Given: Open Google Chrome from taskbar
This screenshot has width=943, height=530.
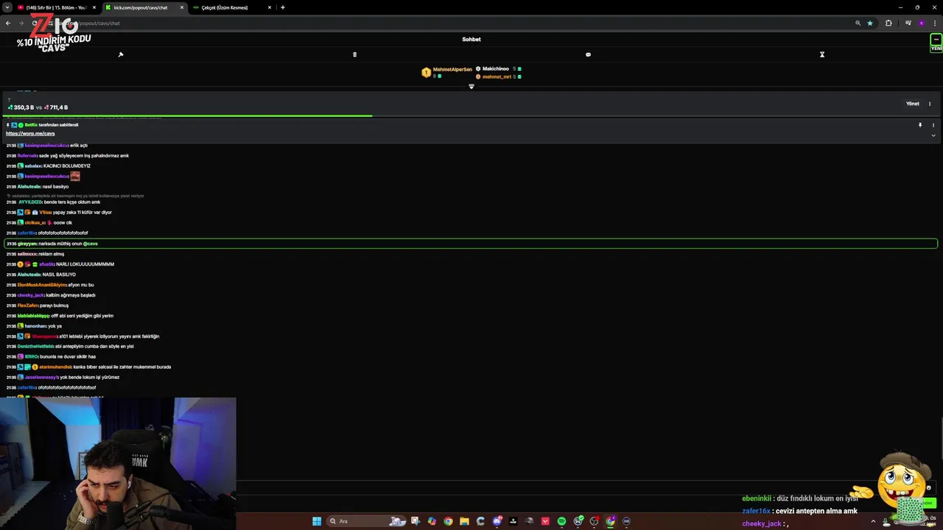Looking at the screenshot, I should pyautogui.click(x=448, y=521).
